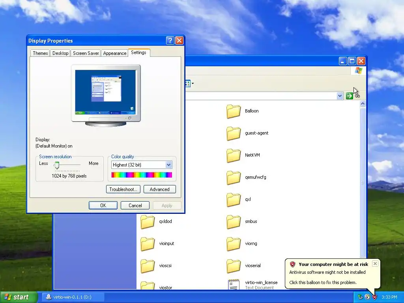Open the qemufwcfg folder icon

coord(234,178)
